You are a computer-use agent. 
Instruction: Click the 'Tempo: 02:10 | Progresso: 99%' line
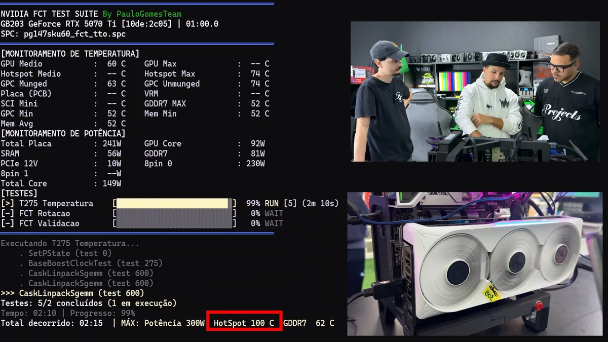tap(68, 313)
